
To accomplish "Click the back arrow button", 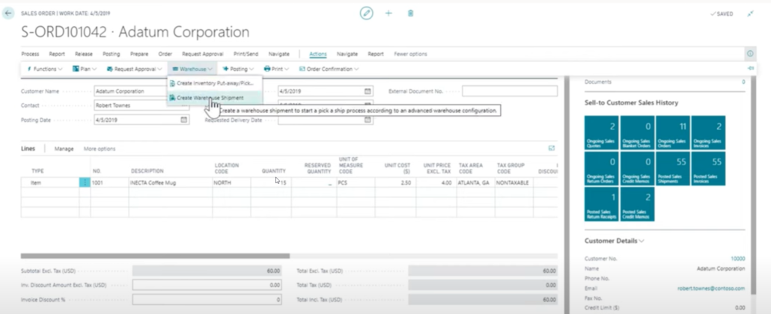I will coord(8,13).
